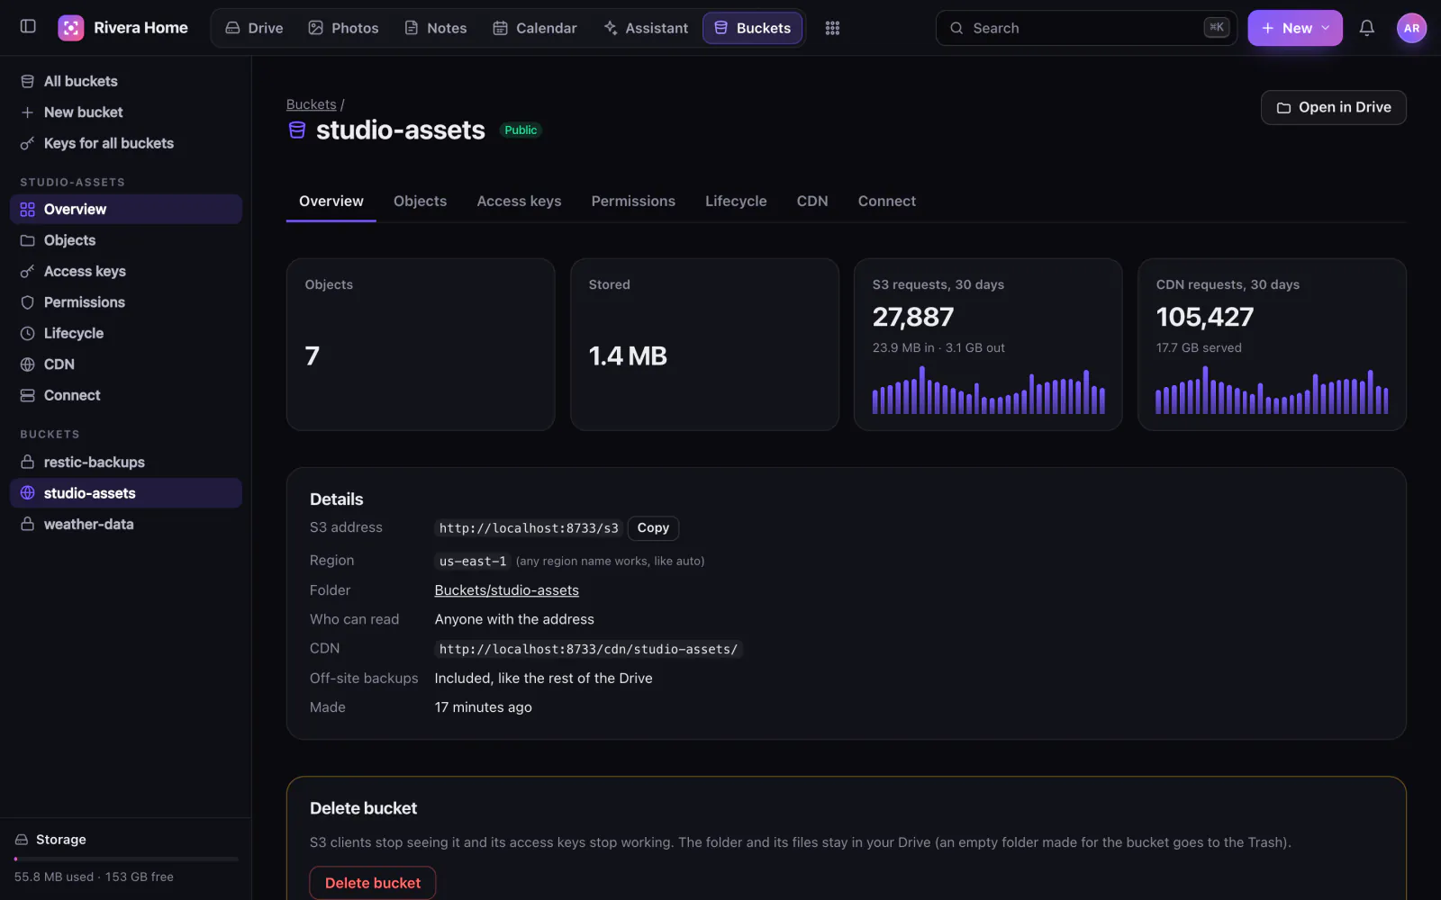Click the All buckets sidebar icon
Screen dimensions: 1441x900
coord(28,81)
